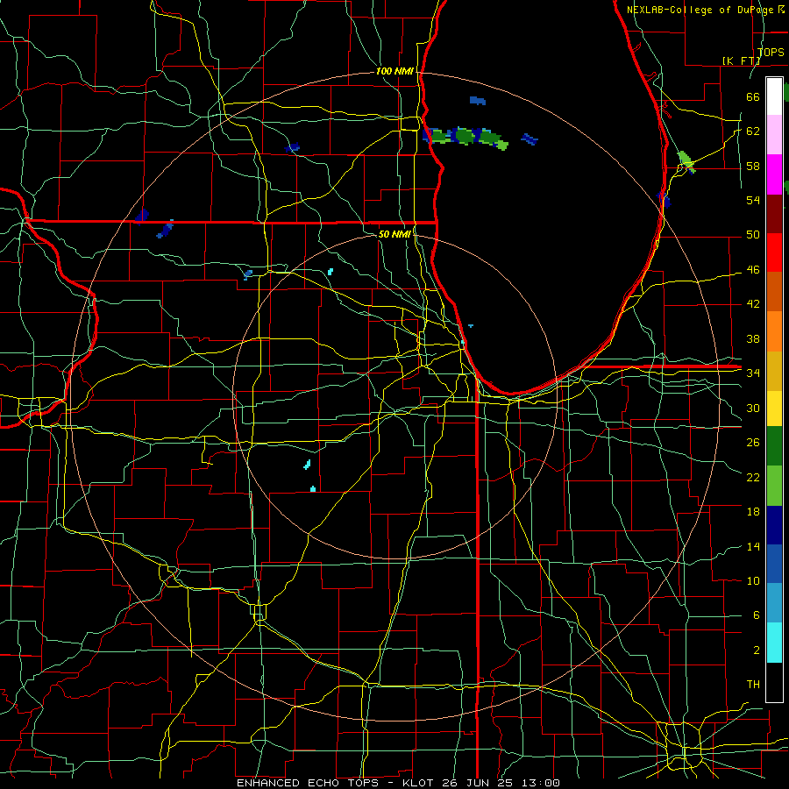
Task: Select the bright orange legend swatch
Action: (774, 331)
